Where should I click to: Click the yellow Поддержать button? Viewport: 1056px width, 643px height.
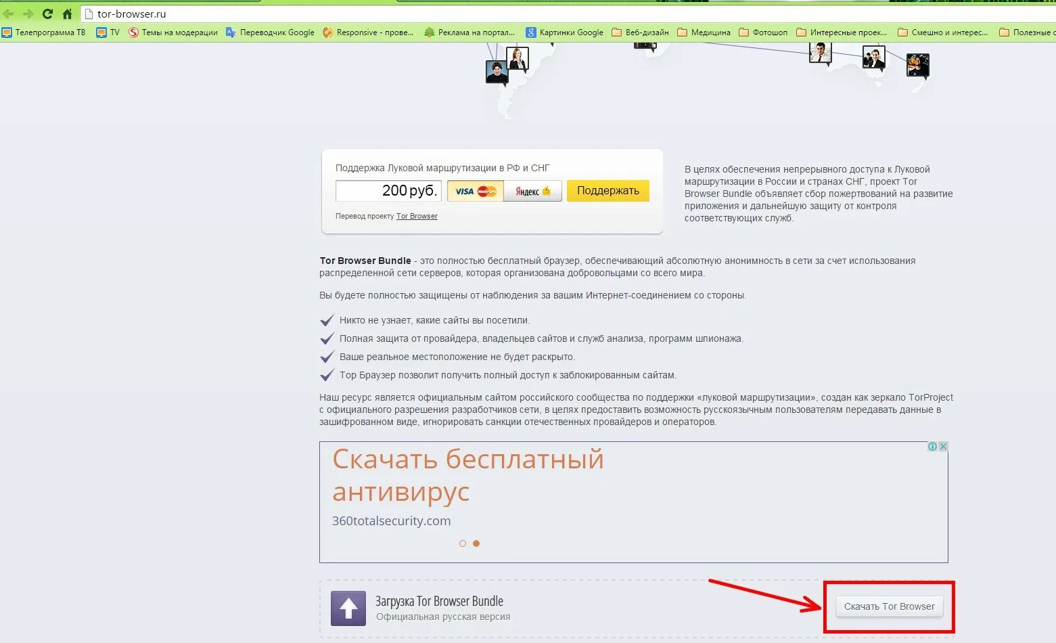point(608,191)
